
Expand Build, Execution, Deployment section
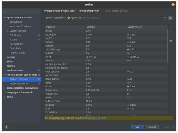pyautogui.click(x=5, y=88)
